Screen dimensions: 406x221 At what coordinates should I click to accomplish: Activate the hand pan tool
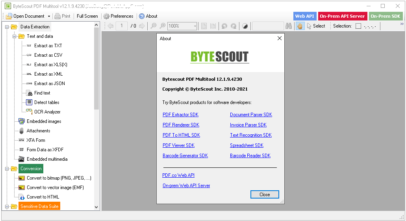tap(300, 26)
